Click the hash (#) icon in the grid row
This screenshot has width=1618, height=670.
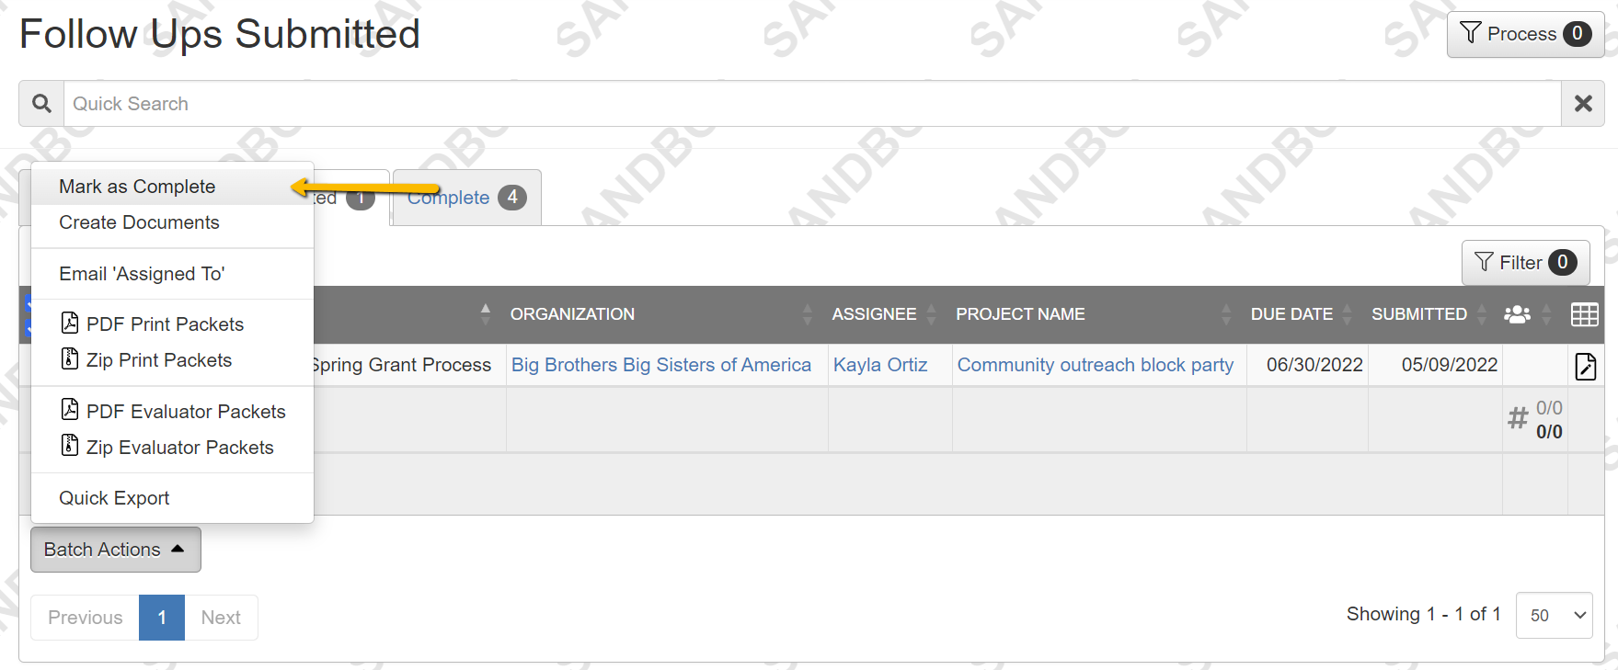[x=1519, y=417]
